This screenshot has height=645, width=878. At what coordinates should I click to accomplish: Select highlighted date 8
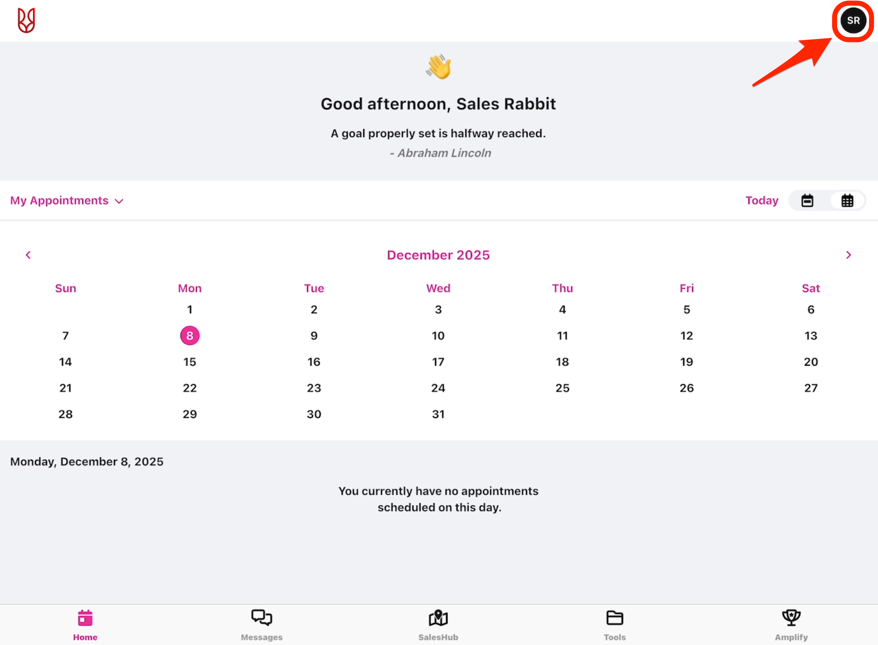click(190, 336)
